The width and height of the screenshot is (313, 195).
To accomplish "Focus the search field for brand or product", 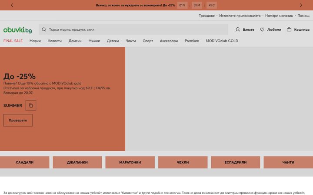I will [x=133, y=29].
